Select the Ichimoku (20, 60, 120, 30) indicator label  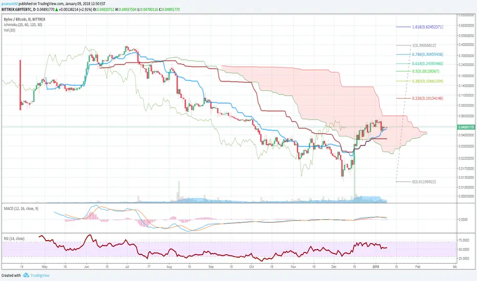pos(23,25)
